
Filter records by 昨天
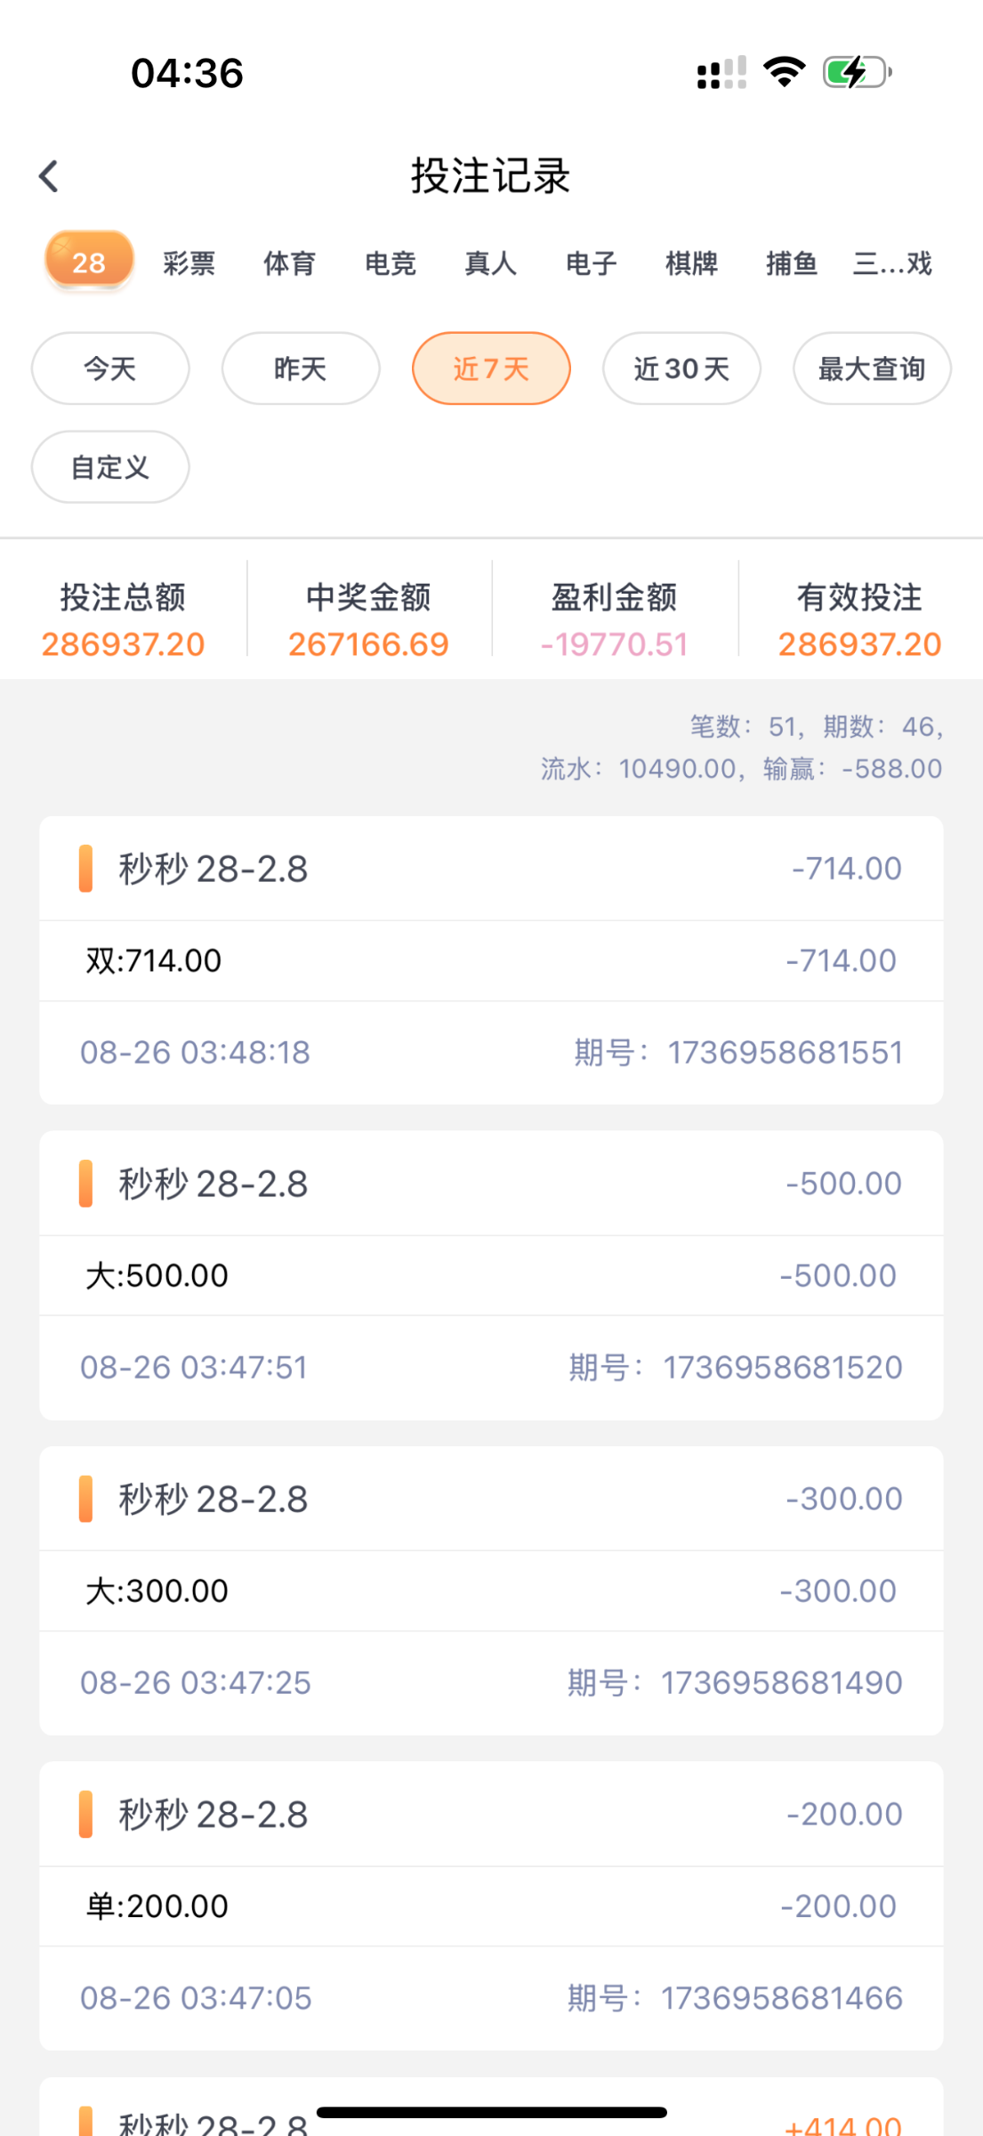coord(301,368)
